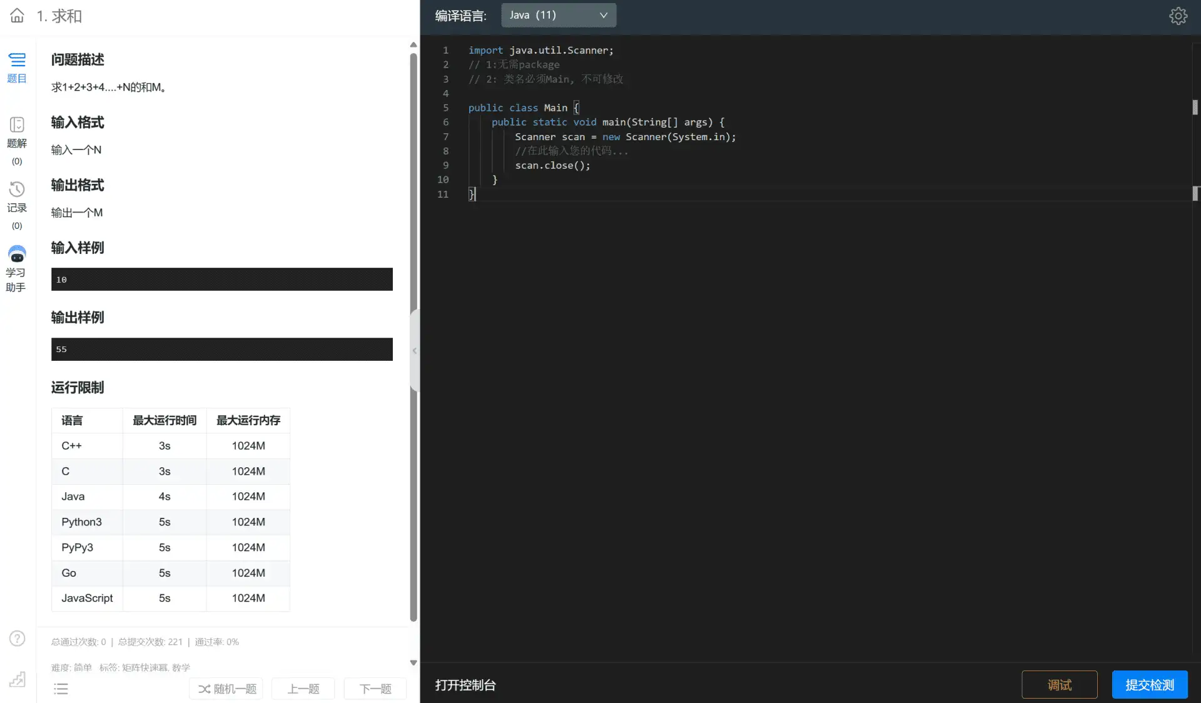Click the input sample box containing 10

pyautogui.click(x=222, y=280)
